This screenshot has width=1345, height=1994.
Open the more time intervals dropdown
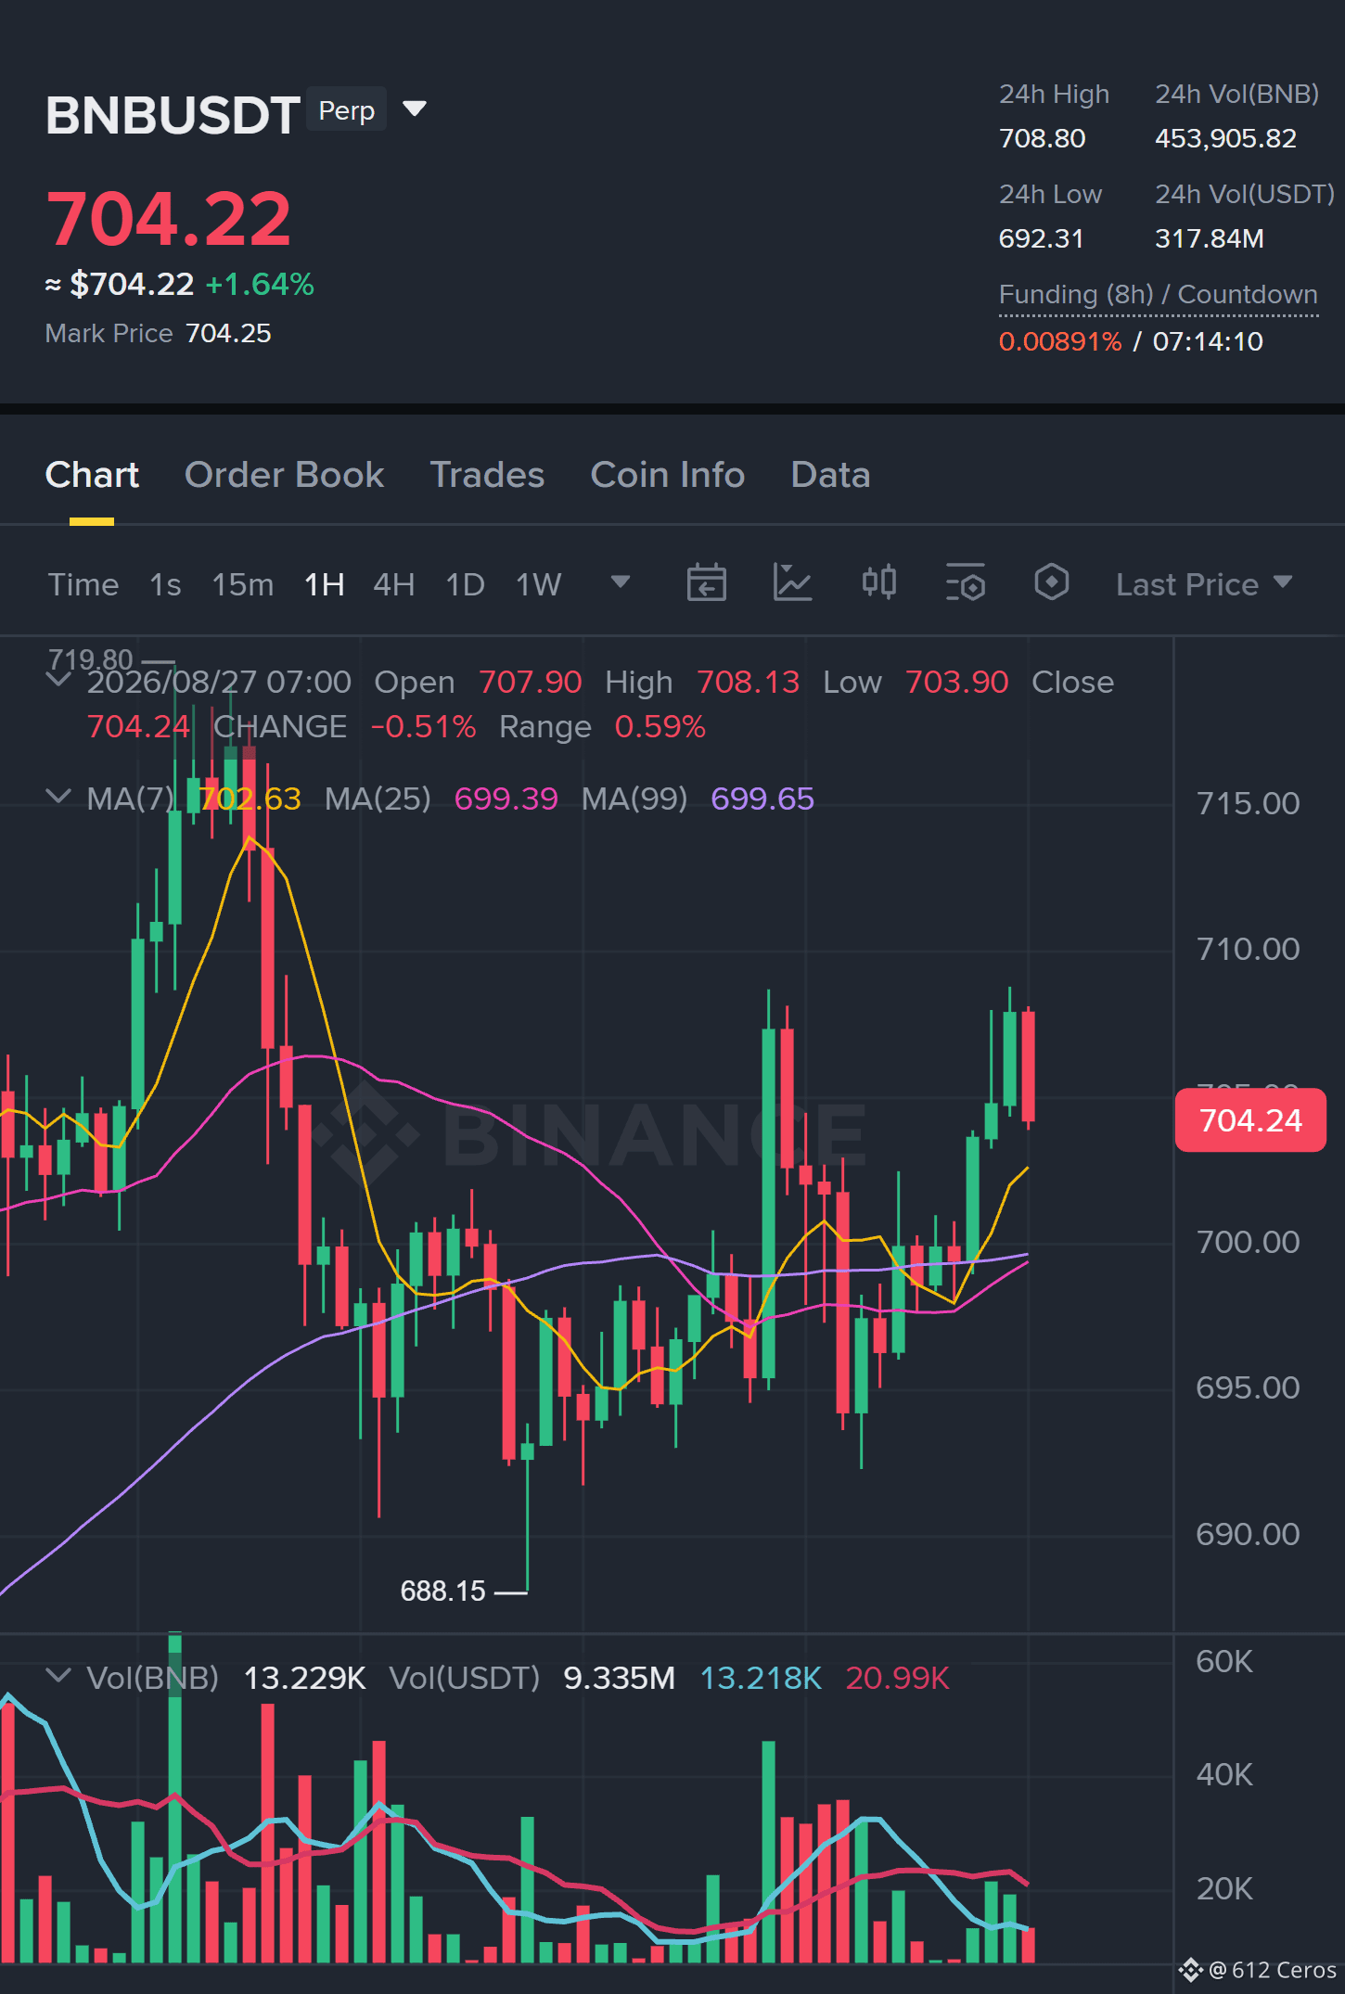(x=621, y=582)
